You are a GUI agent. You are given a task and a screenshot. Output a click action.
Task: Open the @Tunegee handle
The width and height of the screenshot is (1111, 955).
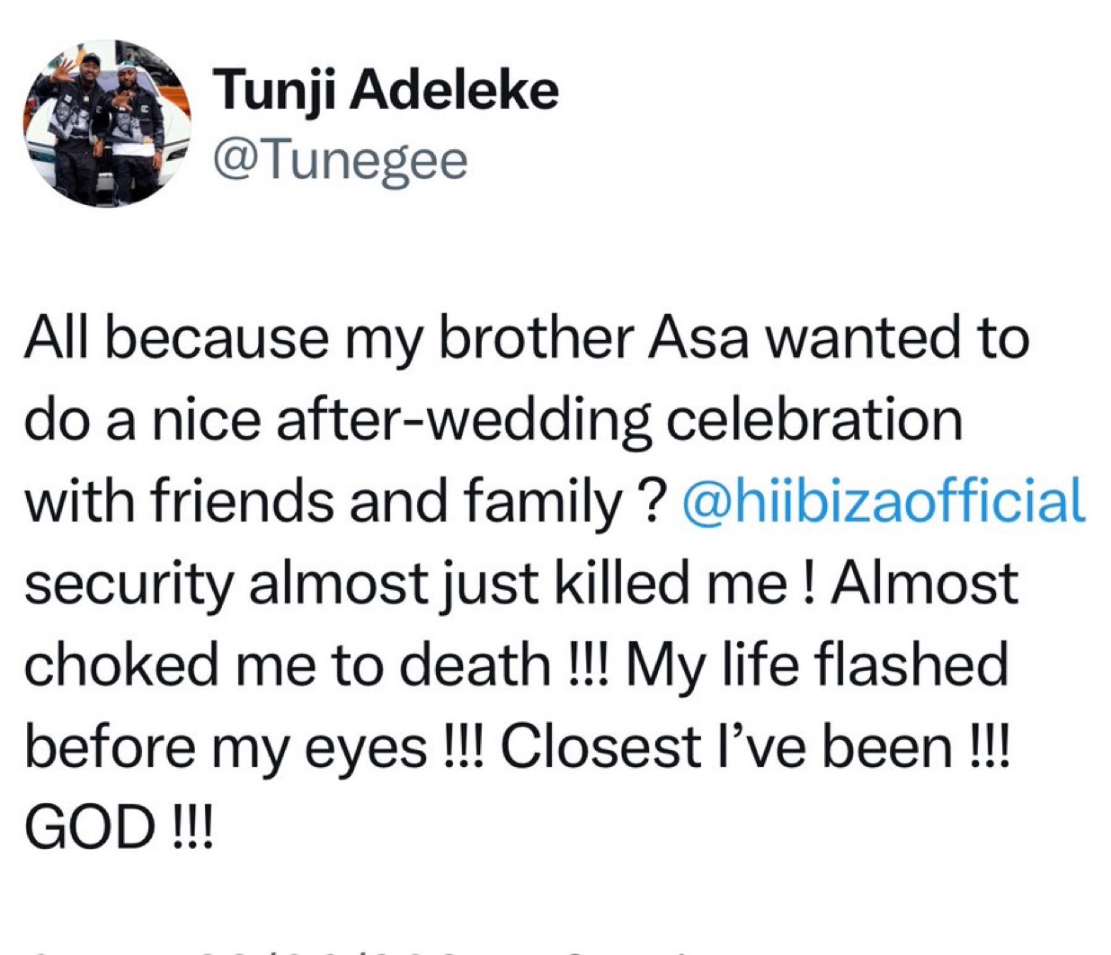pyautogui.click(x=340, y=160)
